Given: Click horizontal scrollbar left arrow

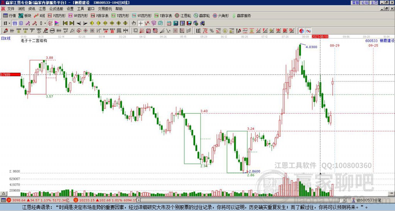Looking at the screenshot, I should point(139,200).
